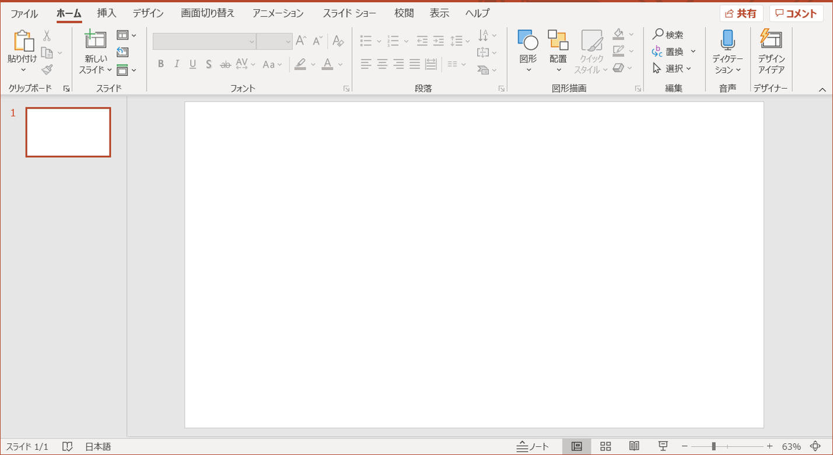This screenshot has height=455, width=833.
Task: Click the Increase Indent icon
Action: pos(438,41)
